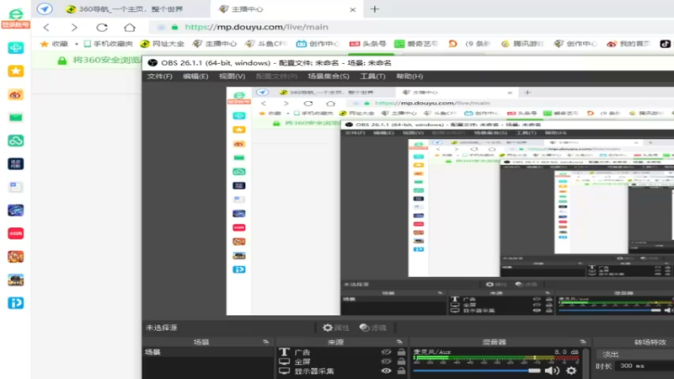
Task: Pop out the 来源 dock panel icon
Action: [399, 342]
